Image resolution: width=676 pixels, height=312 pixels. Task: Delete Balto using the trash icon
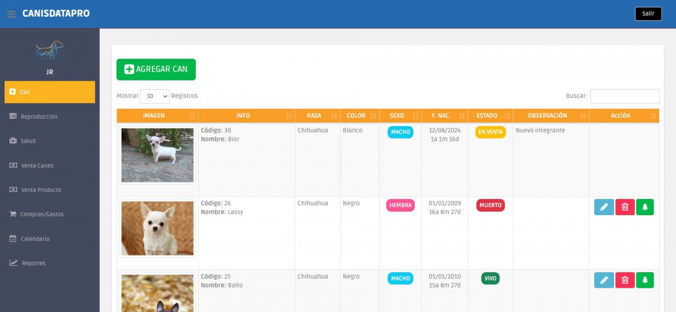[x=625, y=280]
